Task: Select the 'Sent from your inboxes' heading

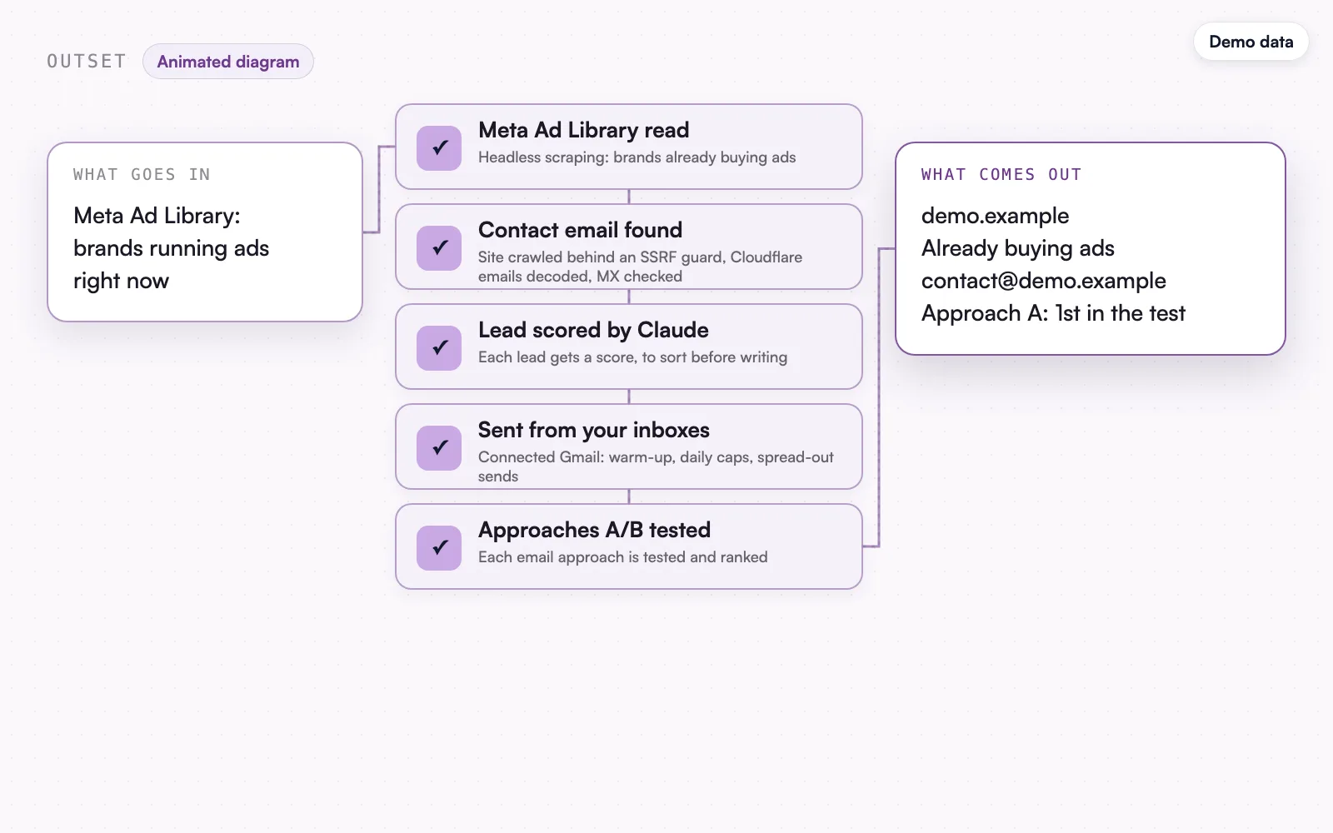Action: click(x=594, y=430)
